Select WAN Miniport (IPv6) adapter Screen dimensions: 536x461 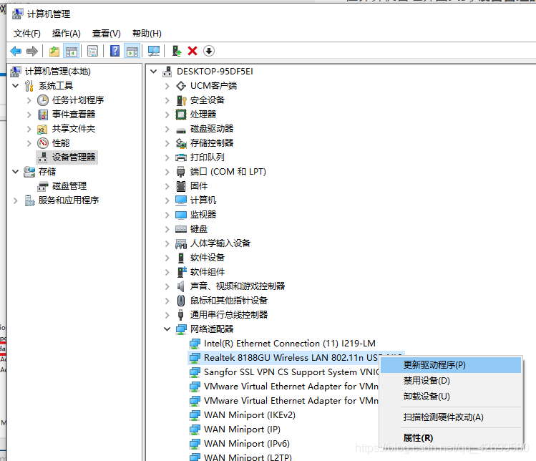pyautogui.click(x=247, y=444)
